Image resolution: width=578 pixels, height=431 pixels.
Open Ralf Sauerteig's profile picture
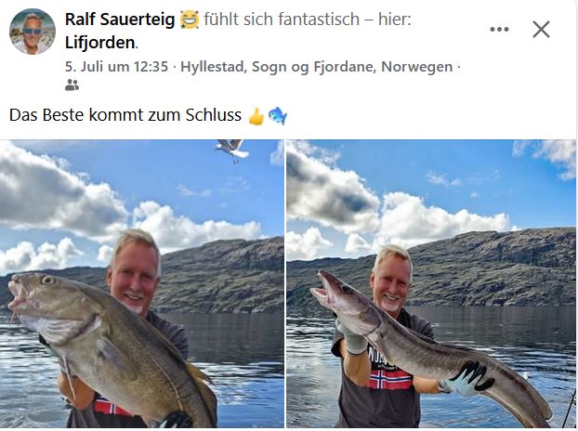tap(33, 32)
